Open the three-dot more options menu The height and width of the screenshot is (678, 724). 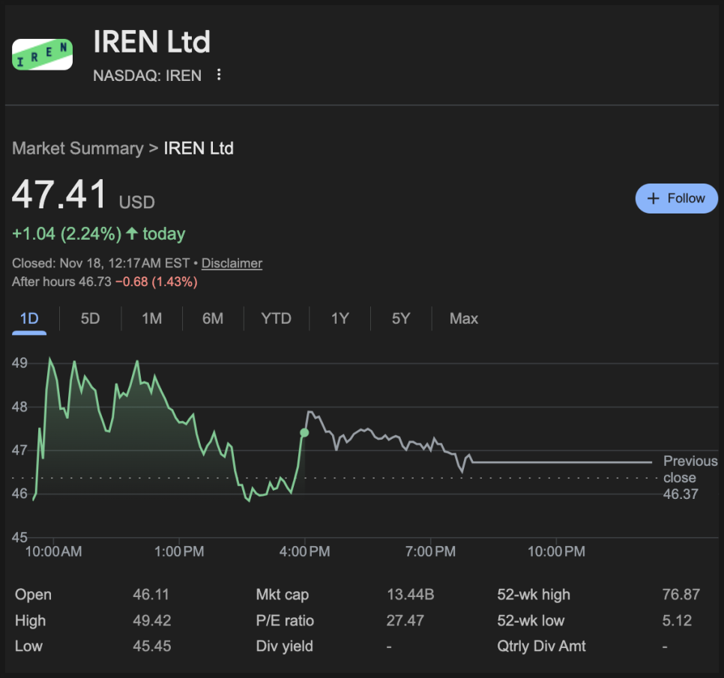click(x=219, y=75)
